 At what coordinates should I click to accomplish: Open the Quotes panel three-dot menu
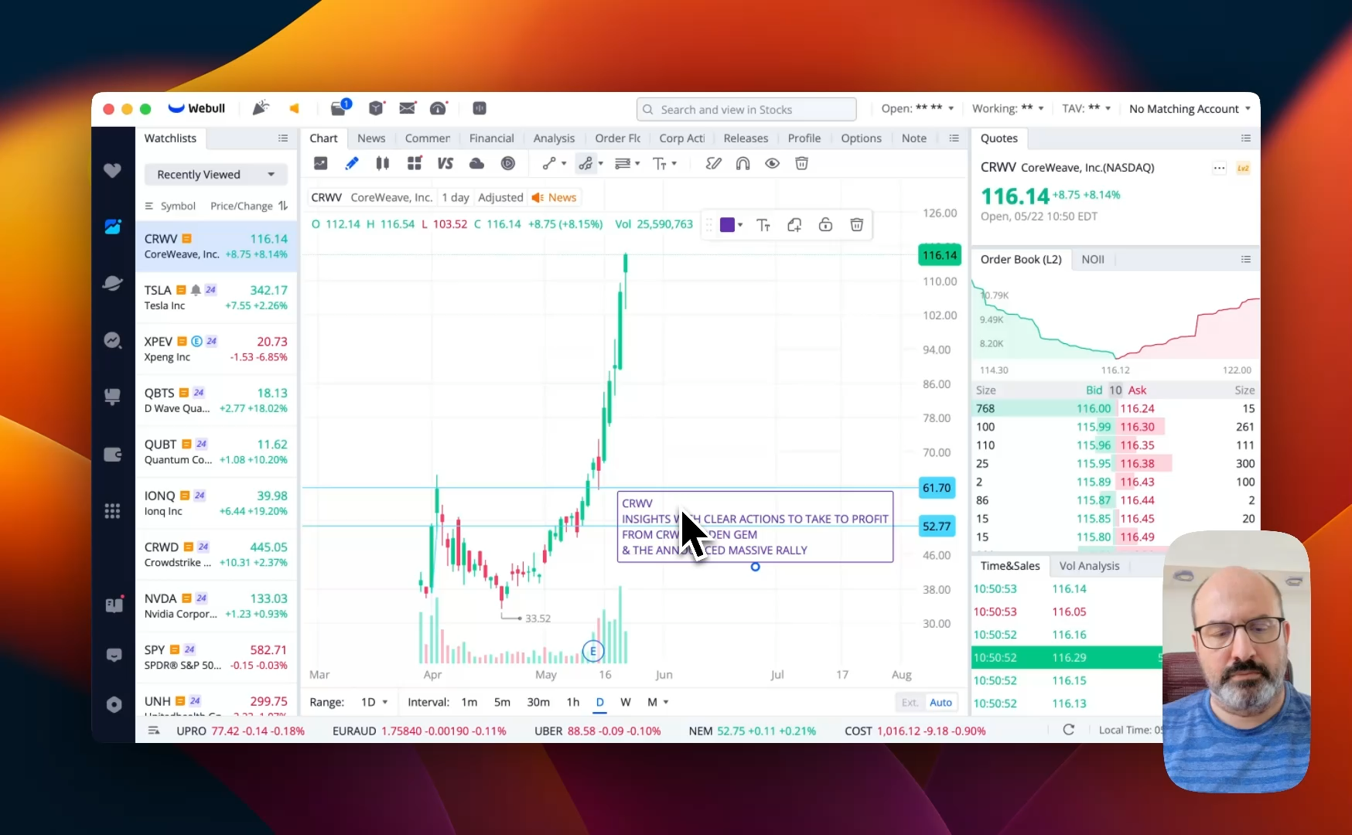[1219, 168]
